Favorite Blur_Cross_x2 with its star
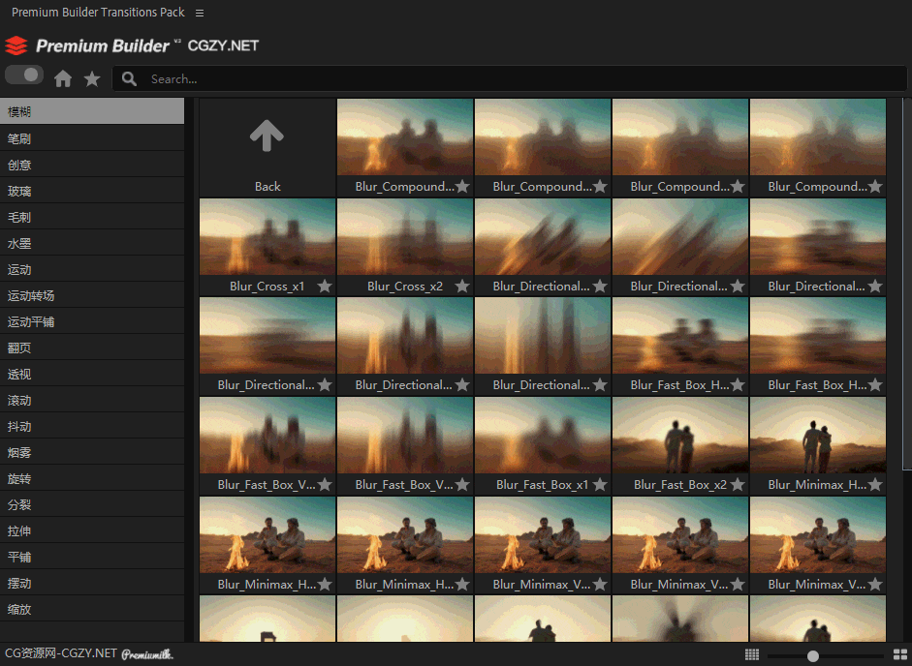912x666 pixels. [462, 286]
